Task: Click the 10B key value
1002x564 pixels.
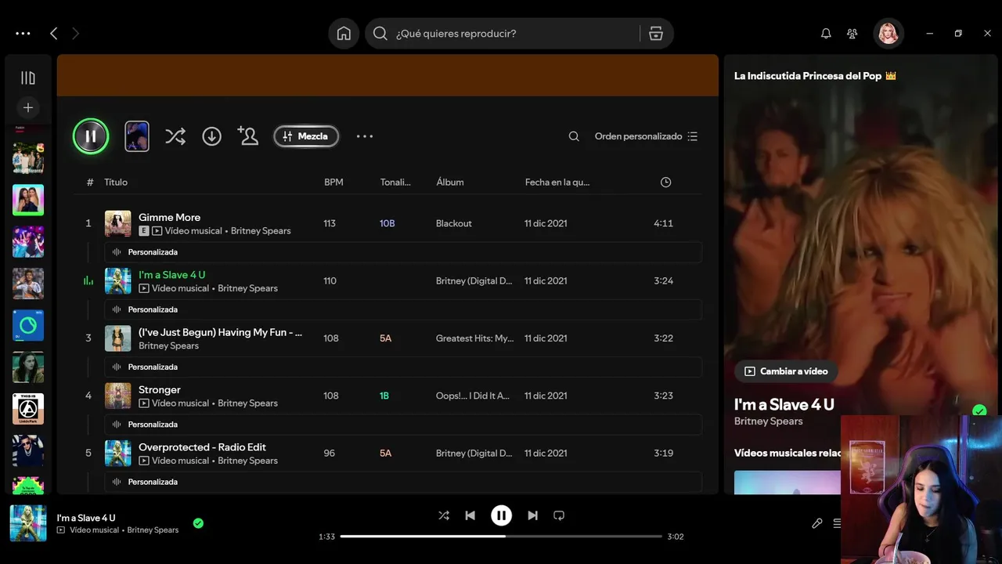Action: tap(387, 223)
